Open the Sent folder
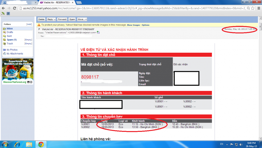This screenshot has height=148, width=262. tap(9, 36)
